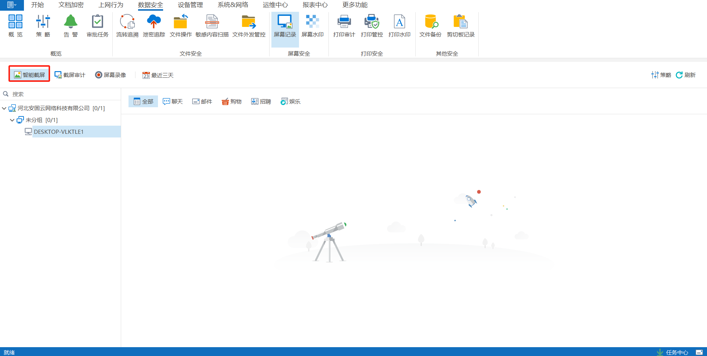
Task: Select computer DESKTOP-VLKTLE1
Action: (x=59, y=132)
